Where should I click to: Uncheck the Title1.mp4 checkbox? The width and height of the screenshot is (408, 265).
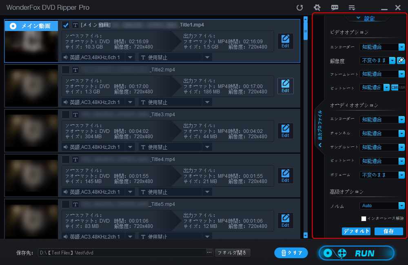click(x=66, y=25)
